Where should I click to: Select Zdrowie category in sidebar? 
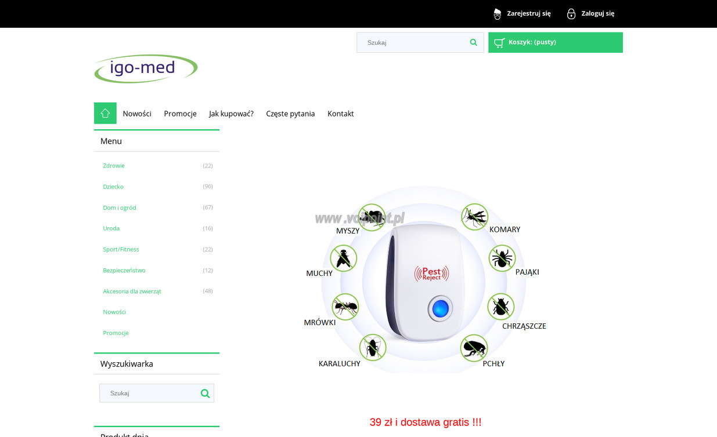[x=114, y=166]
